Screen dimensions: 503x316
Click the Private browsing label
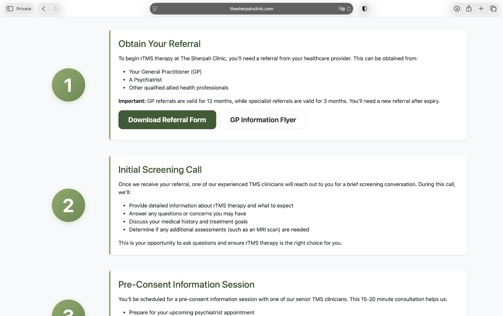[x=24, y=9]
